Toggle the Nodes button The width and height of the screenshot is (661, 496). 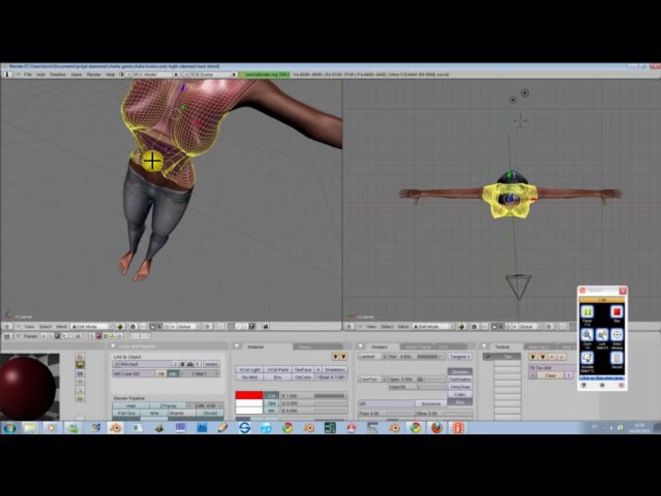pyautogui.click(x=211, y=364)
